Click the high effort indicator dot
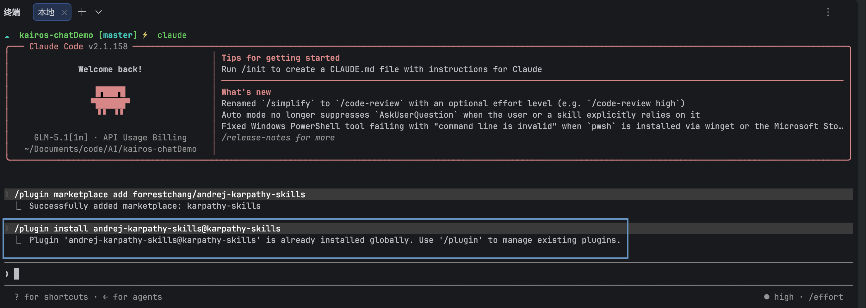The height and width of the screenshot is (308, 866). (766, 297)
